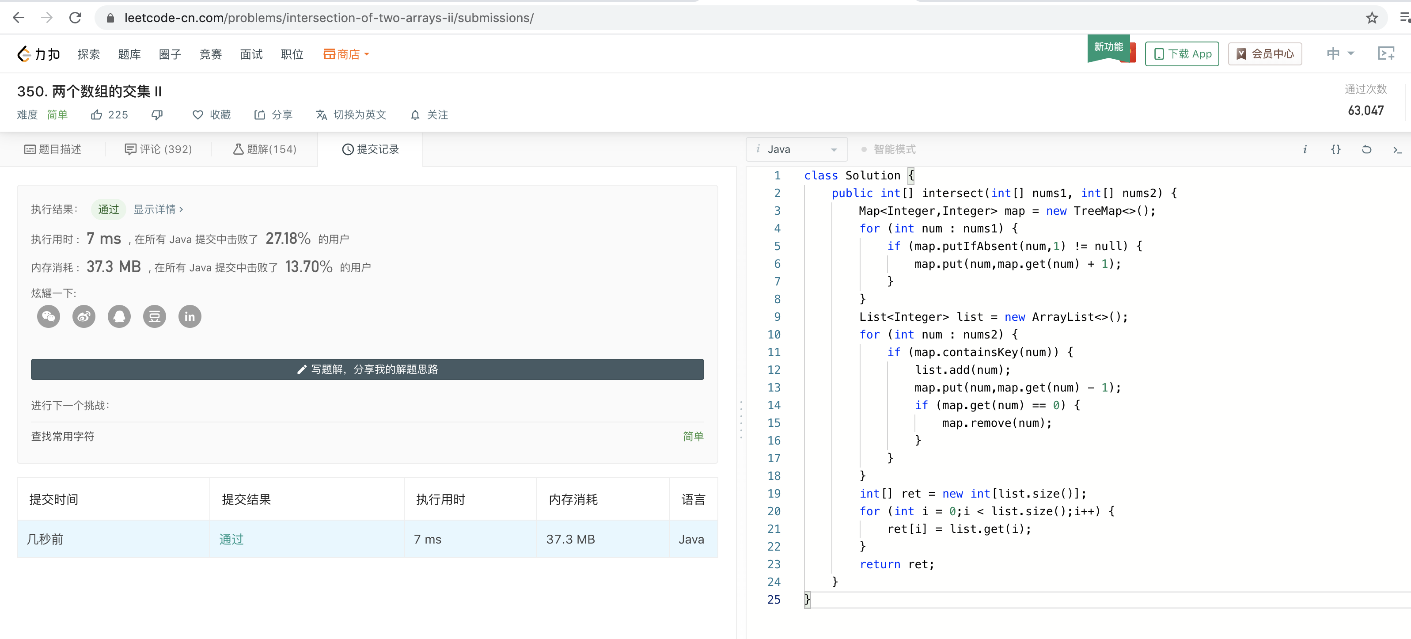Open the Java language dropdown
Screen dimensions: 1411x639
tap(797, 149)
